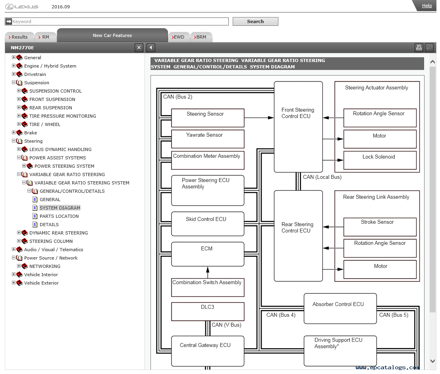Select the New Car Features tab
This screenshot has height=374, width=440.
click(x=112, y=35)
